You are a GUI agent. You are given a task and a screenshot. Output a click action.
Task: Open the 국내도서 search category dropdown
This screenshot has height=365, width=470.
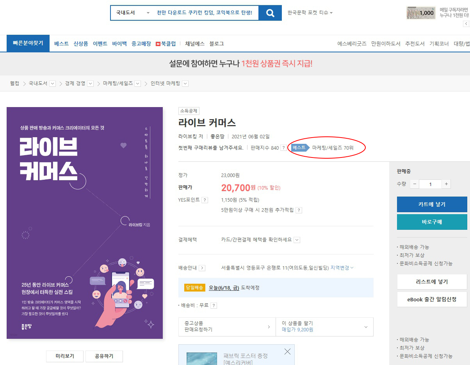(x=133, y=13)
